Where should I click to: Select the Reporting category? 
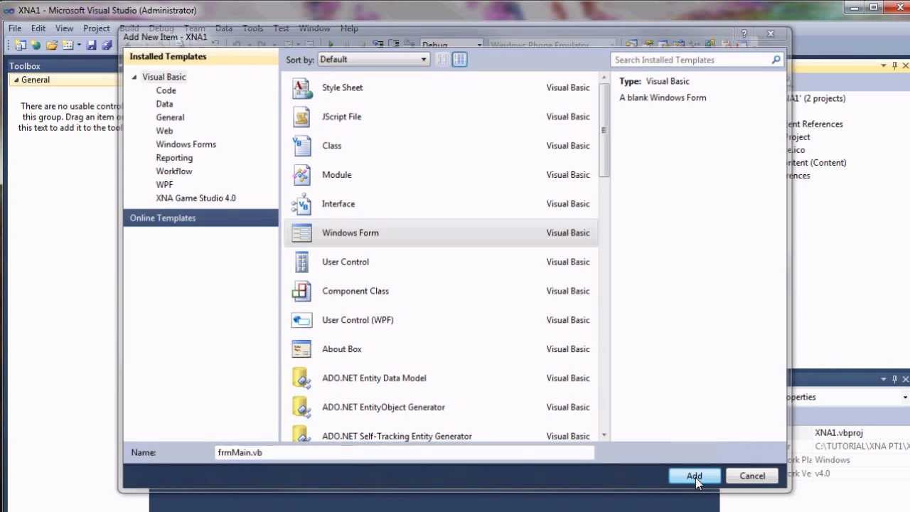click(x=174, y=158)
